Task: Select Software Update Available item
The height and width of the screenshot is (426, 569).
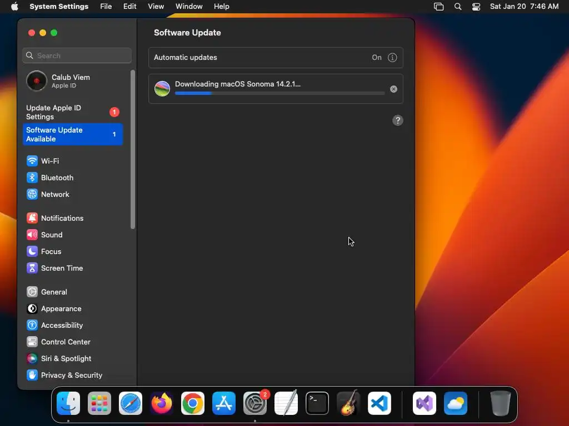Action: pos(73,134)
